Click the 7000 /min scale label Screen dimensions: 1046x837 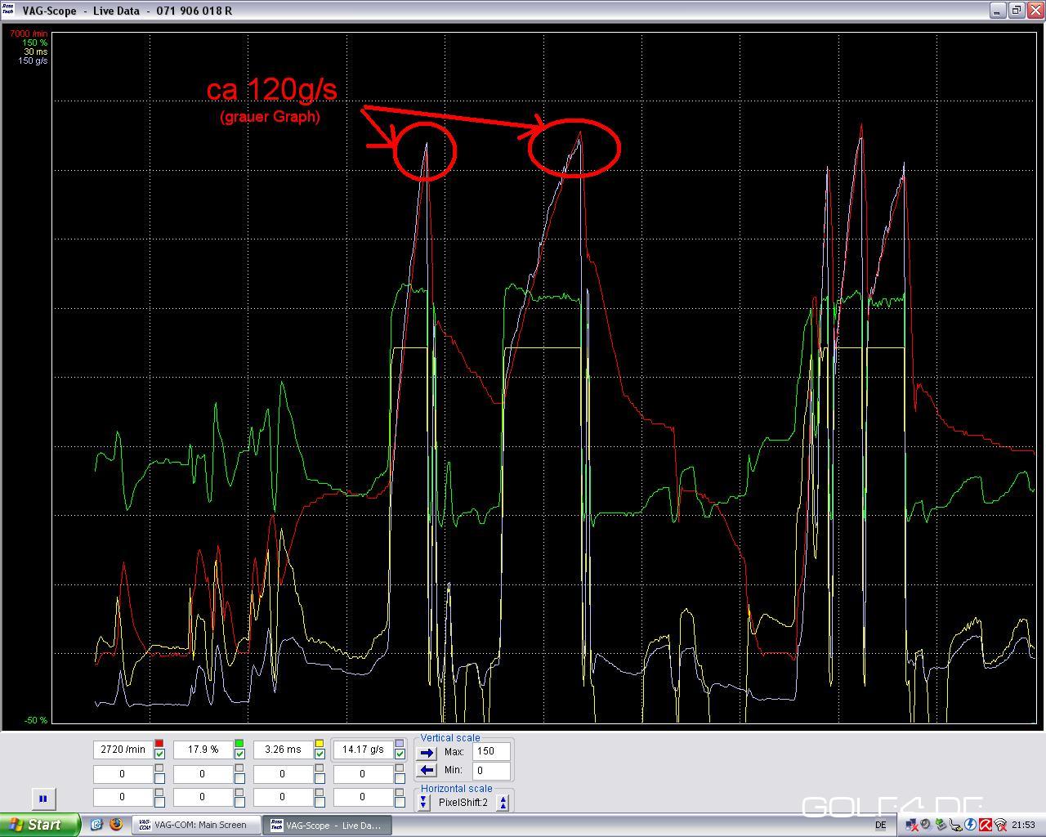click(29, 34)
